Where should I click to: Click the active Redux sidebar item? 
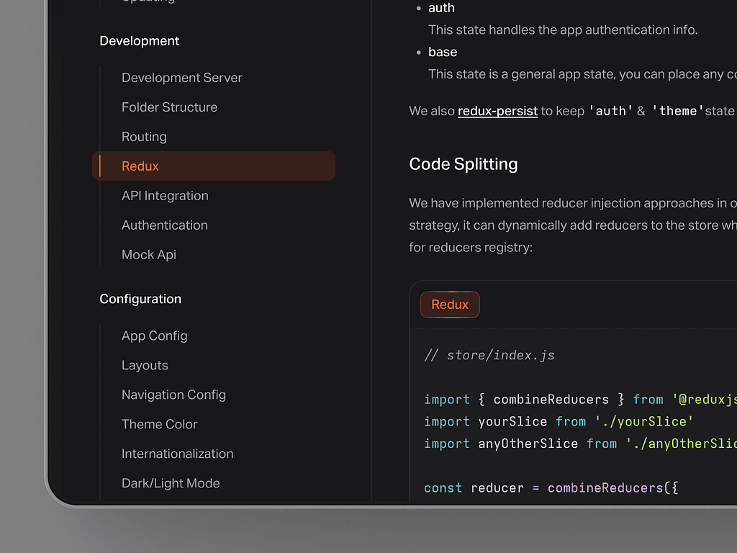(x=140, y=166)
